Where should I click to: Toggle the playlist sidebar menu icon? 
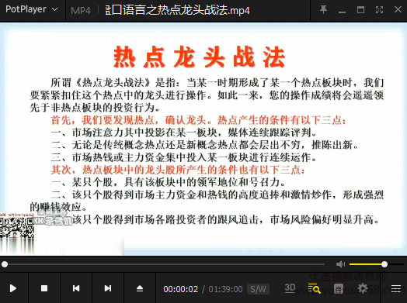coord(396,288)
